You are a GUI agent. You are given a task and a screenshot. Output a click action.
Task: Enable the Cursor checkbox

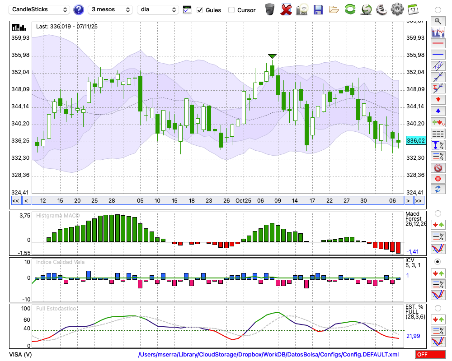231,10
